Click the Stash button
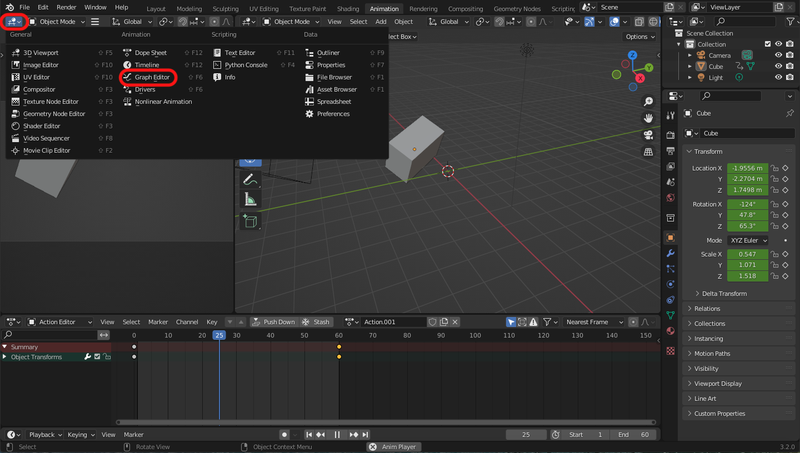The image size is (800, 453). (316, 322)
